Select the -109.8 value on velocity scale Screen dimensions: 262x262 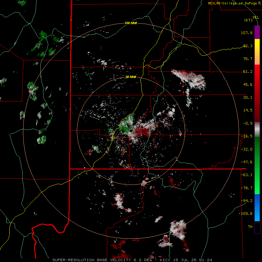click(245, 214)
